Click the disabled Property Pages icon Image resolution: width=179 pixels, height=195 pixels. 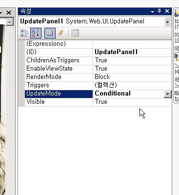(75, 33)
